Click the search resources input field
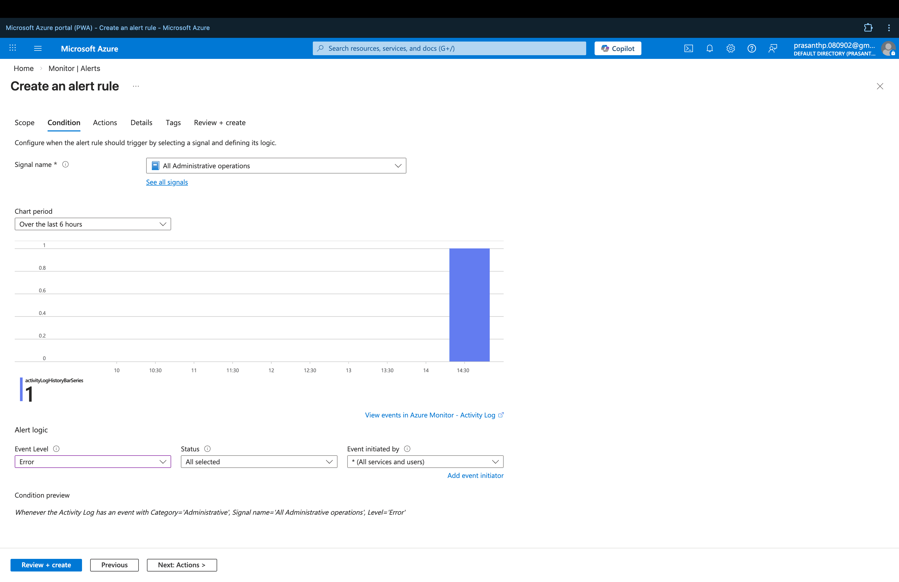899x582 pixels. 450,48
